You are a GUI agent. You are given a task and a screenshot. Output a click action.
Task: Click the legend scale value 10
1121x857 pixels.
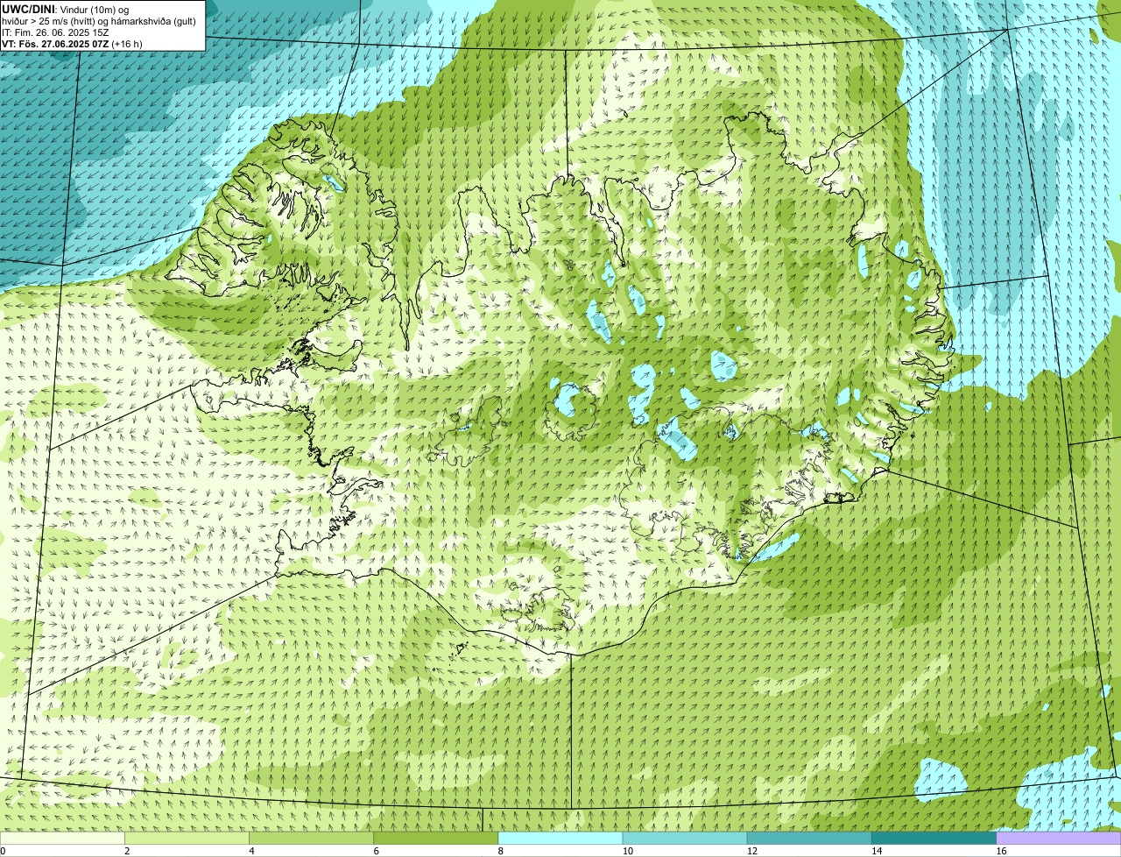coord(627,851)
